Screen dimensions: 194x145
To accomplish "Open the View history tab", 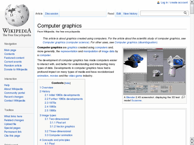I will pos(130,14).
